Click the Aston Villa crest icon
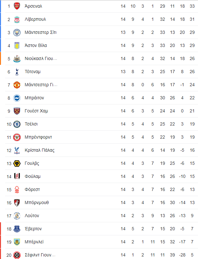Viewport: 198px width, 259px height. (17, 45)
